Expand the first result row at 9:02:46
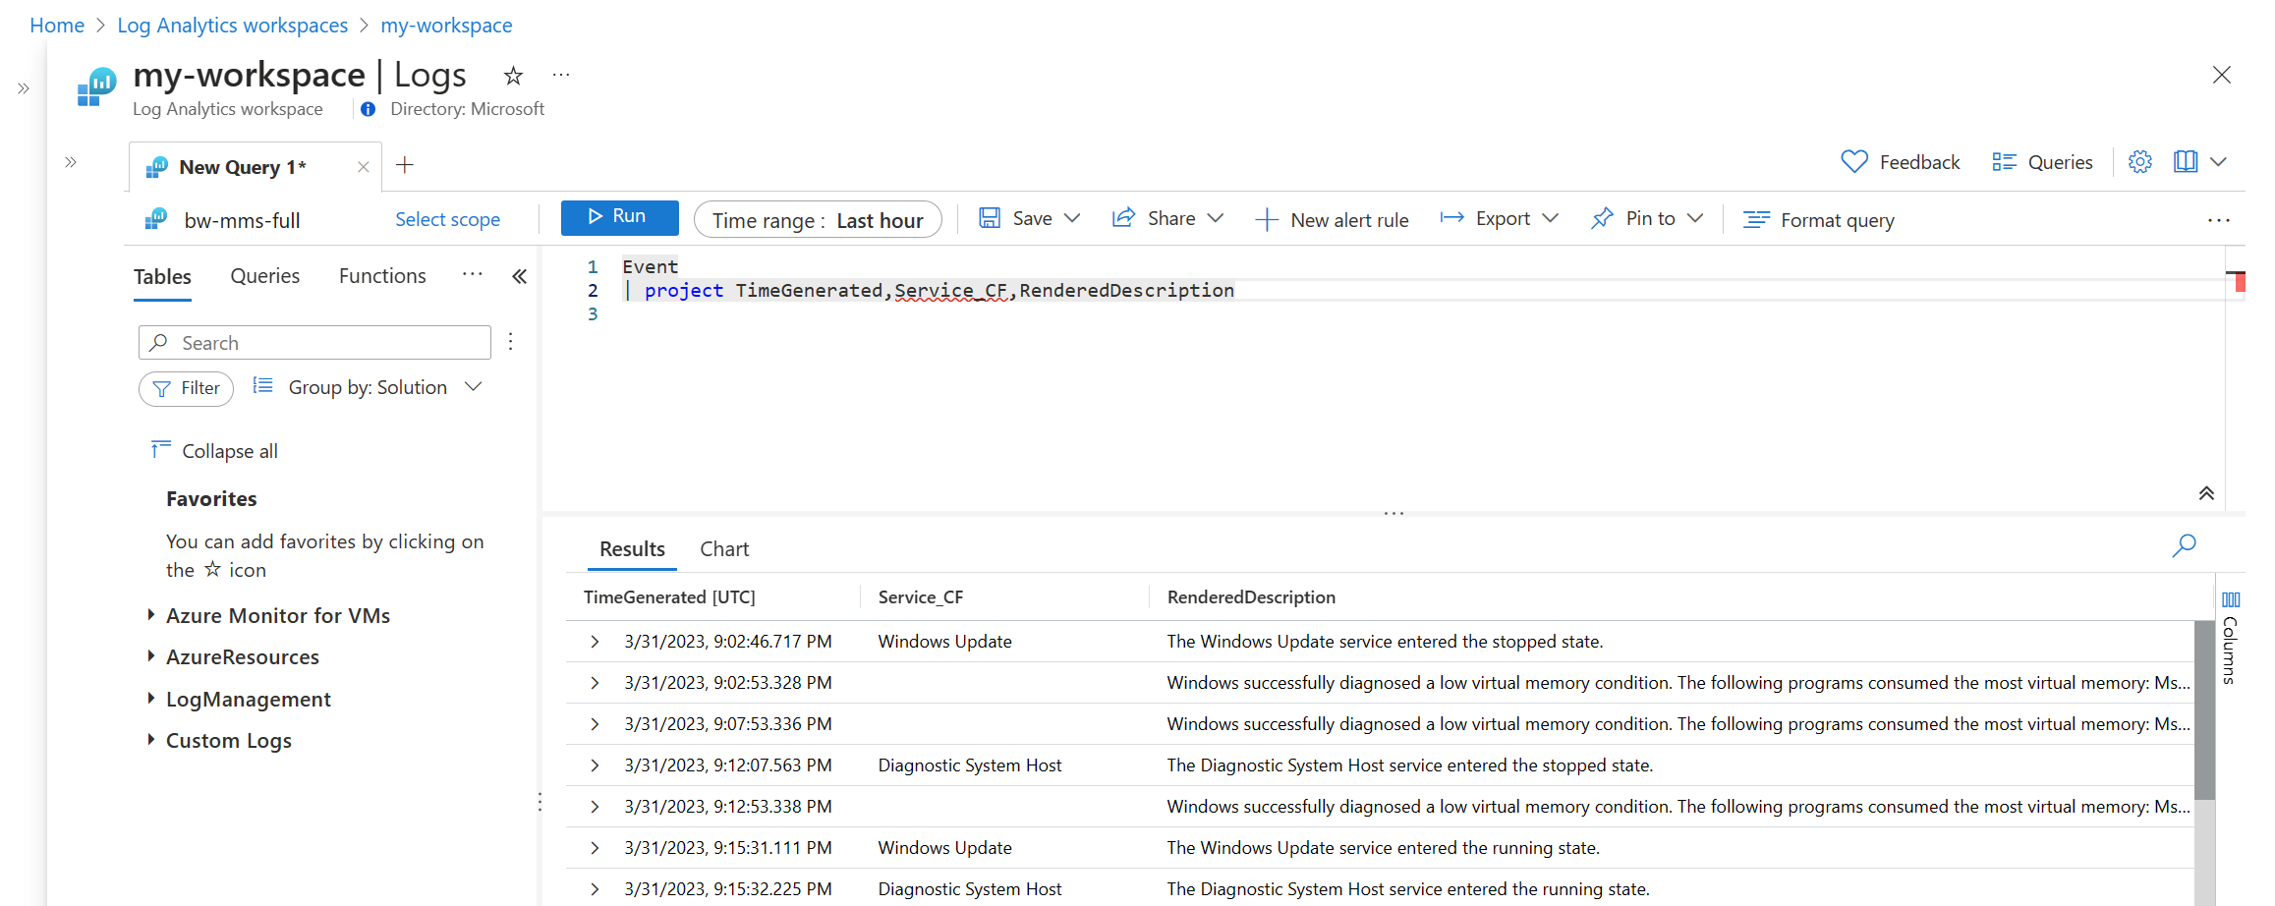2275x906 pixels. pyautogui.click(x=595, y=642)
